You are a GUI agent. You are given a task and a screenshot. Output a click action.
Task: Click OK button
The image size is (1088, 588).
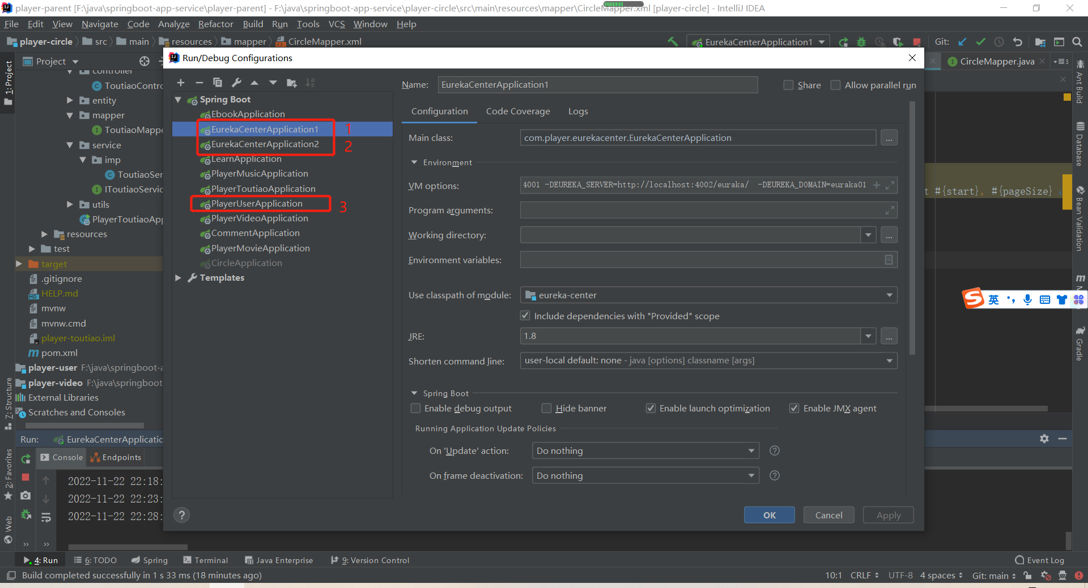coord(770,515)
